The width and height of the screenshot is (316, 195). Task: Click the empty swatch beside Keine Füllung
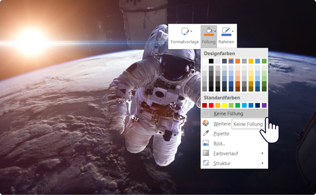(206, 113)
